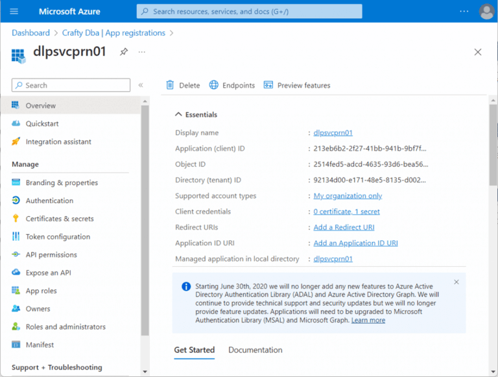Viewport: 498px width, 377px height.
Task: Click the Delete trash icon
Action: (x=171, y=85)
